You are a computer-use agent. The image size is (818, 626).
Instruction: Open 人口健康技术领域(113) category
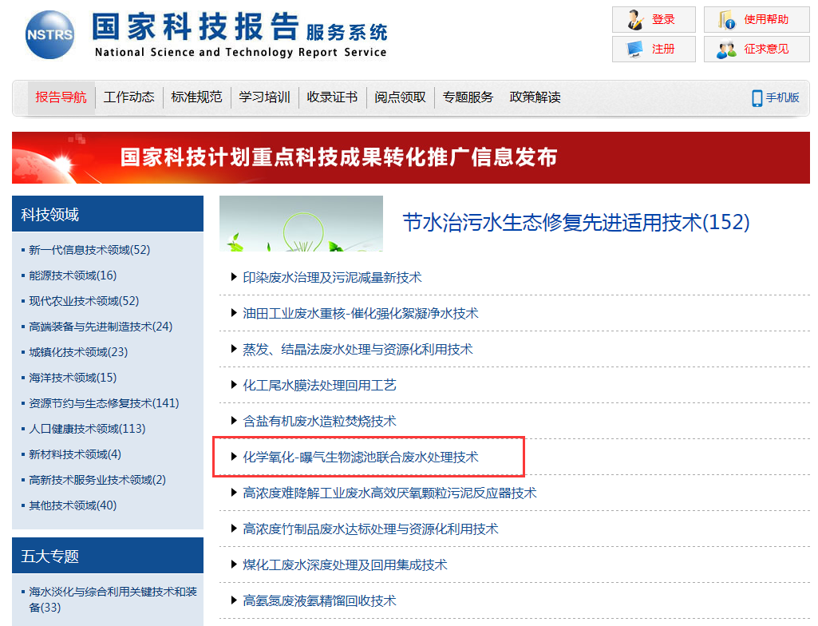point(87,429)
